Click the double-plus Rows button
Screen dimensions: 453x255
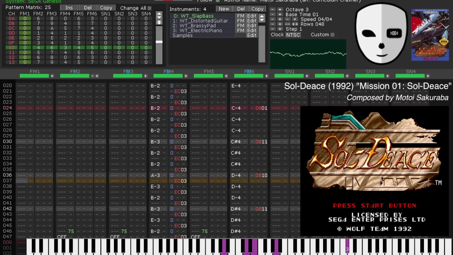coord(295,24)
